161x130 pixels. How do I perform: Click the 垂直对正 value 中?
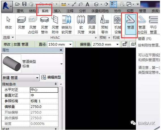click(44, 95)
